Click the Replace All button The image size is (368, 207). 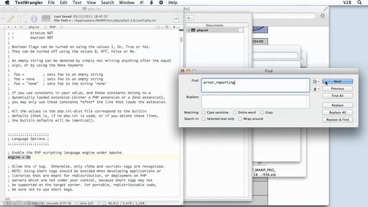(x=338, y=113)
